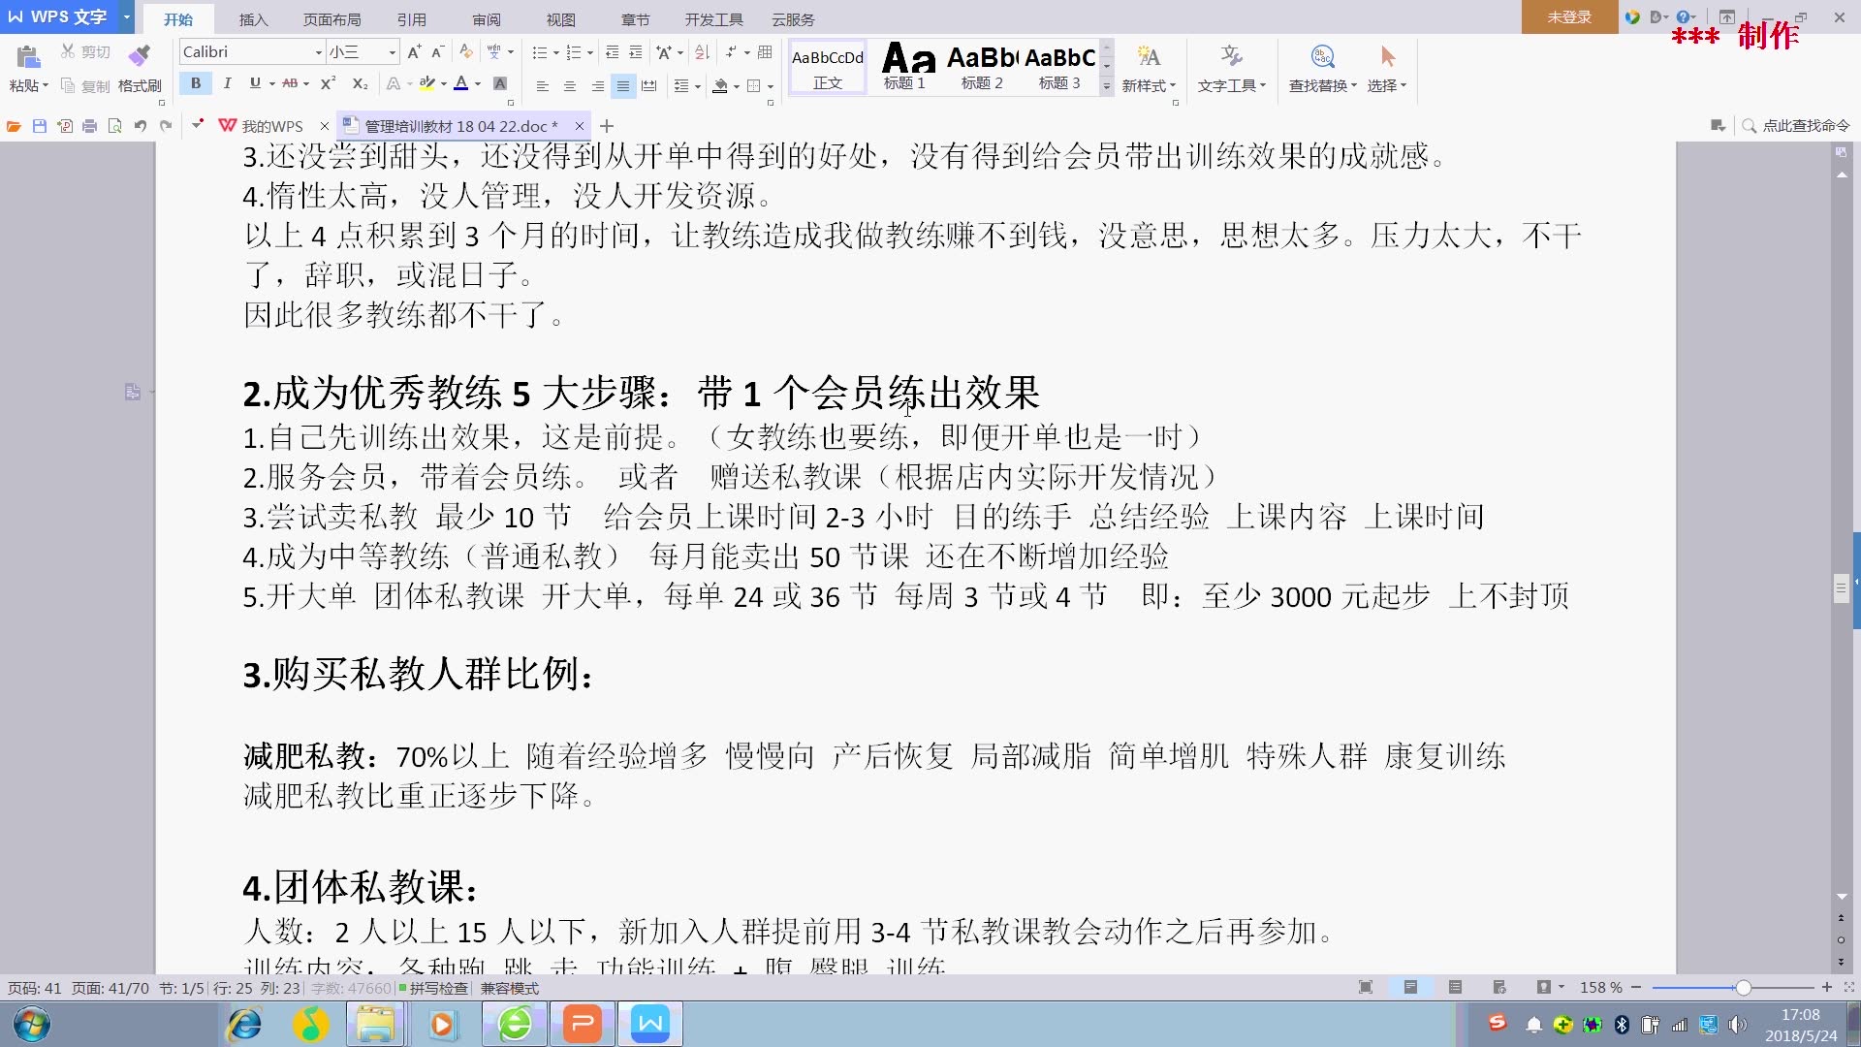Toggle strikethrough AB formatting
The width and height of the screenshot is (1861, 1047).
tap(290, 83)
